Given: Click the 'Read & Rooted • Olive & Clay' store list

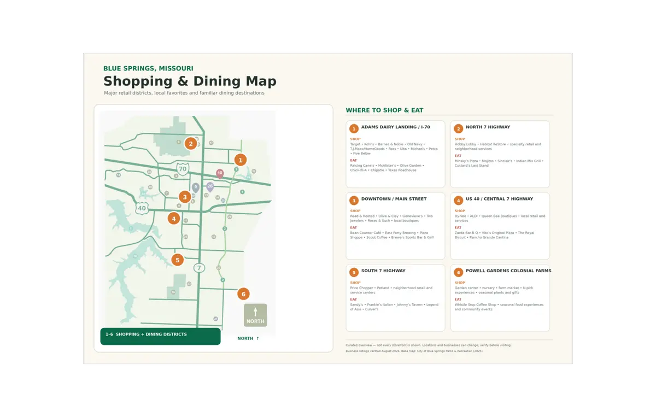Looking at the screenshot, I should (391, 218).
